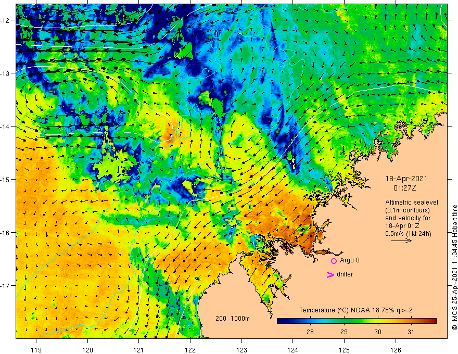Click the cyan 200 1000m depth legend line
The width and height of the screenshot is (458, 354).
[224, 324]
